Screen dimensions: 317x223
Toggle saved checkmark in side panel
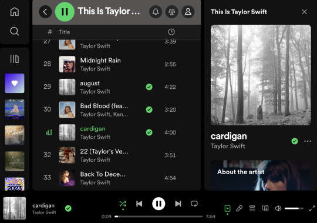[x=295, y=141]
